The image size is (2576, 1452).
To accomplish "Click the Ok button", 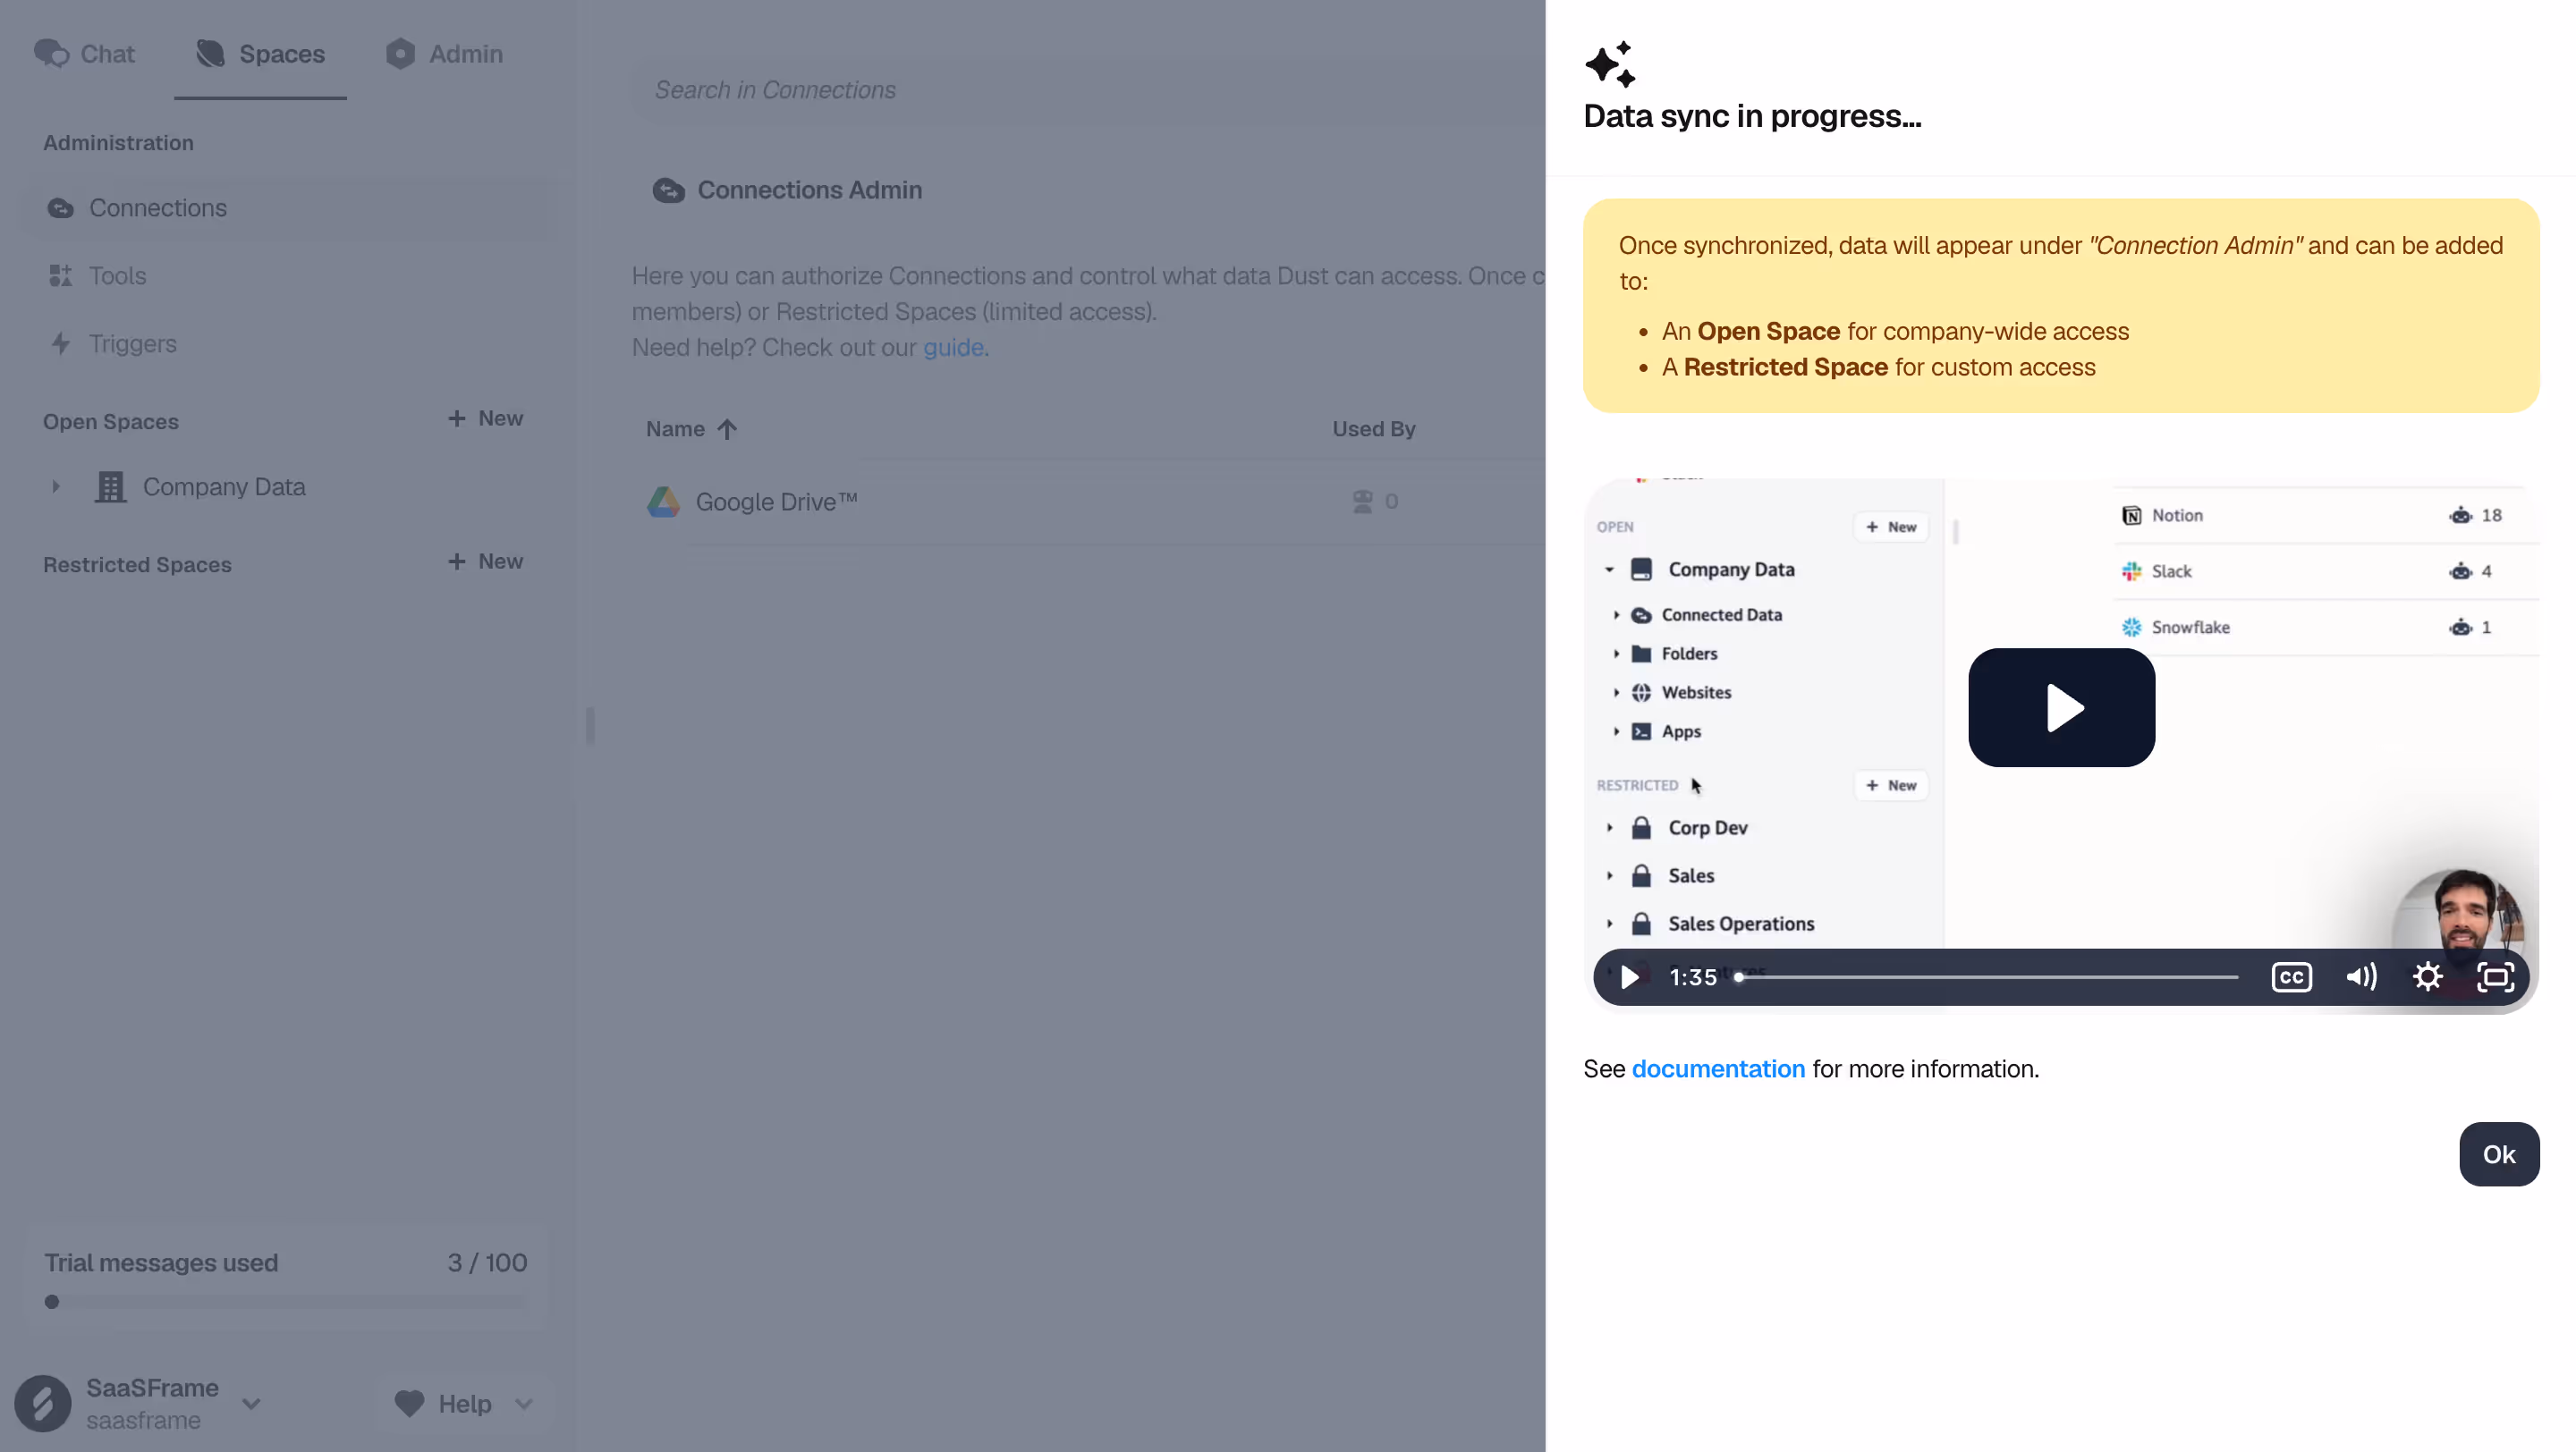I will [x=2498, y=1154].
